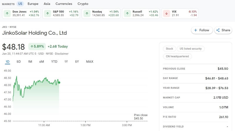
Task: Click the plus icon in Follow button
Action: point(196,30)
